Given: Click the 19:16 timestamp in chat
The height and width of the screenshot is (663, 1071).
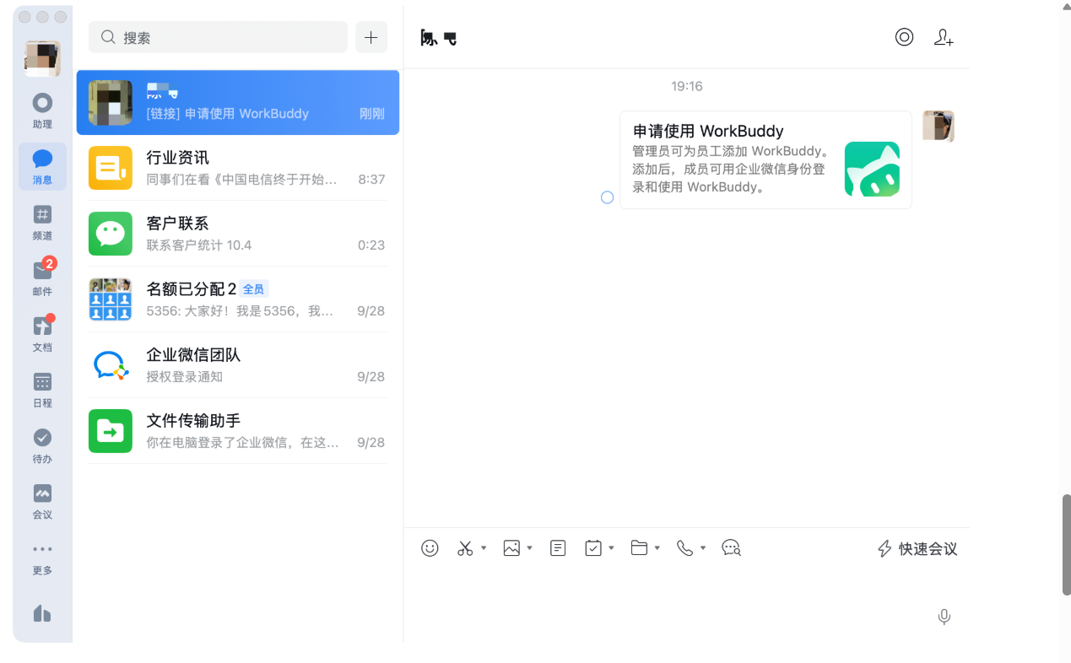Looking at the screenshot, I should (x=687, y=86).
